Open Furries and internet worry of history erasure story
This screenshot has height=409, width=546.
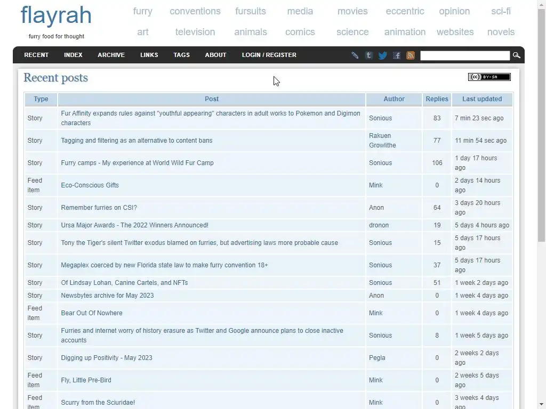click(x=202, y=336)
